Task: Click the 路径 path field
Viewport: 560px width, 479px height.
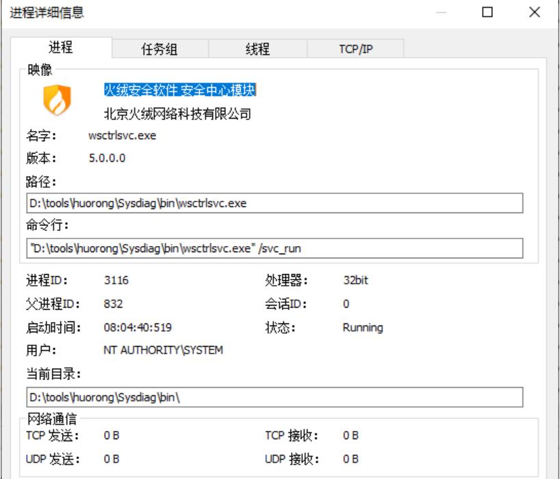Action: pyautogui.click(x=275, y=203)
